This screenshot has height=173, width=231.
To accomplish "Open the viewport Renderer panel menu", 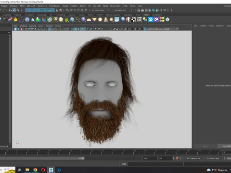I will click(49, 26).
